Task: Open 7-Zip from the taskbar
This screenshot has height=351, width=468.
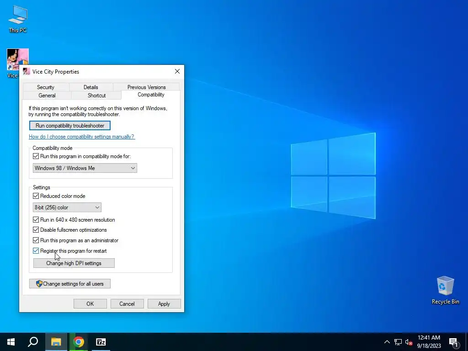Action: tap(101, 342)
